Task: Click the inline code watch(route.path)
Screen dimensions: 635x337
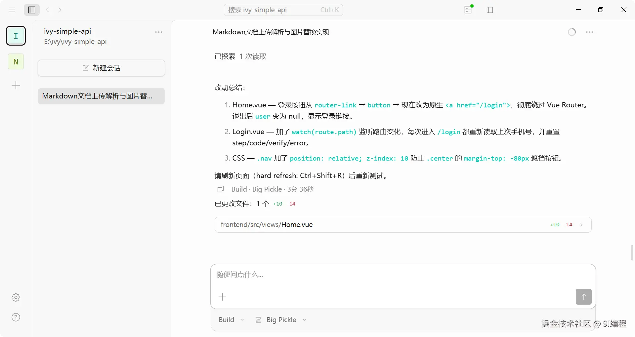Action: pyautogui.click(x=324, y=132)
